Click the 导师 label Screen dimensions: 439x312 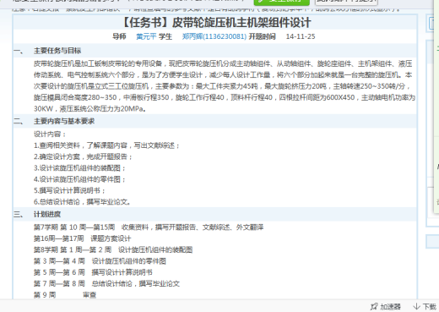[x=119, y=36]
